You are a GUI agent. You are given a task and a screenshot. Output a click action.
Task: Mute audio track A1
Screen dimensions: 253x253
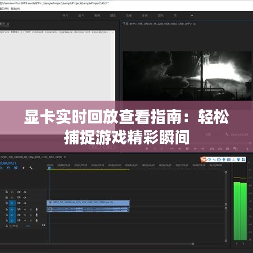click(25, 209)
